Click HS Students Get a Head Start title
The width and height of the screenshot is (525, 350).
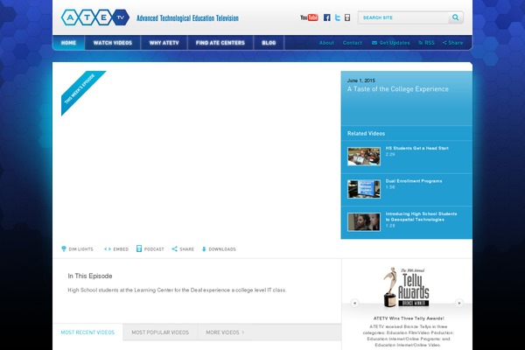pos(416,148)
